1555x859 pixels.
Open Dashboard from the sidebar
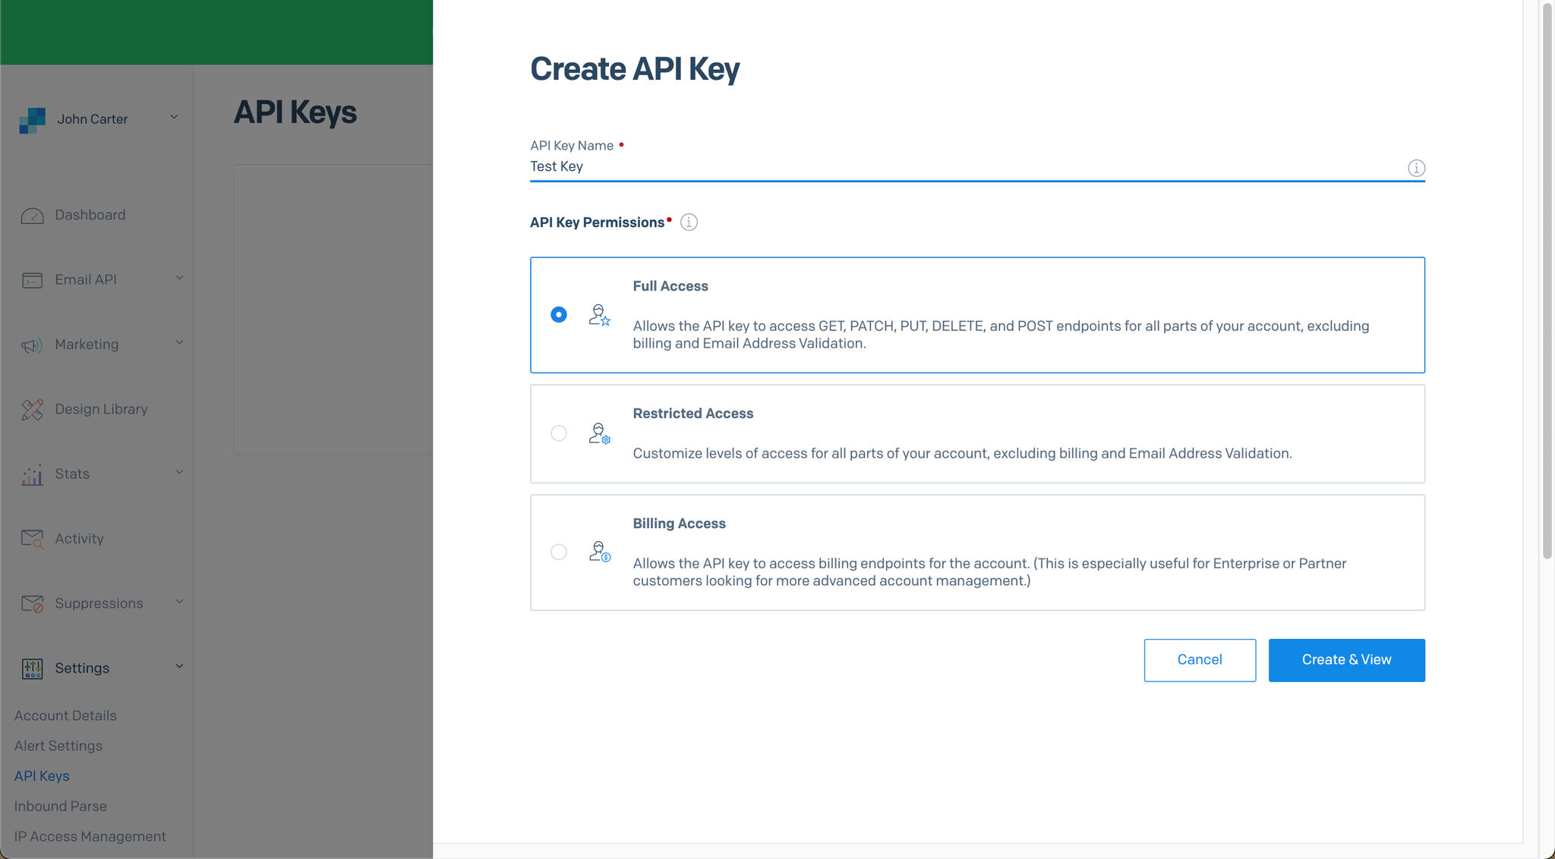(x=90, y=215)
